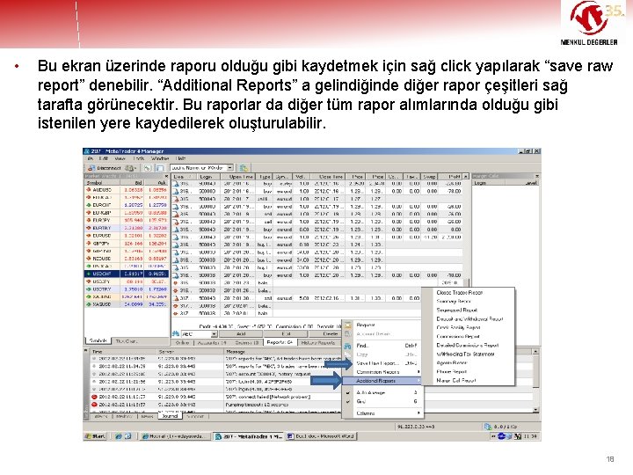633x475 pixels.
Task: Open the Help menu
Action: (181, 158)
